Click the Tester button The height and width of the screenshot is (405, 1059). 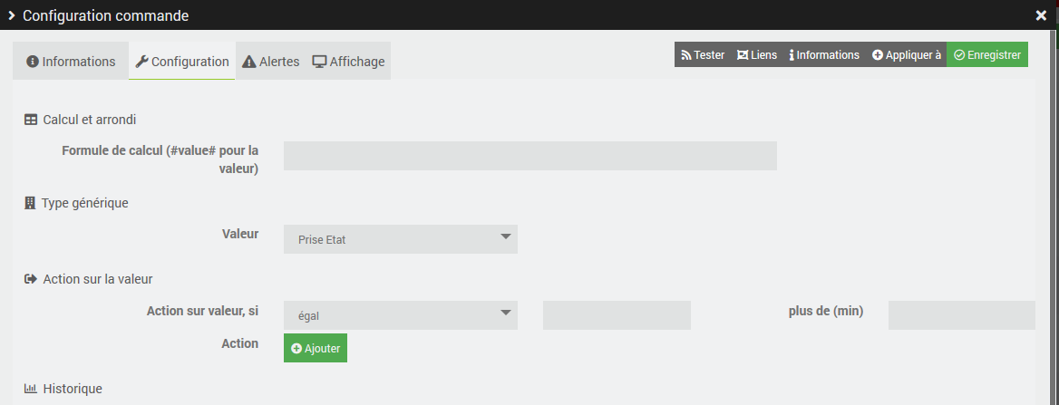(x=703, y=55)
